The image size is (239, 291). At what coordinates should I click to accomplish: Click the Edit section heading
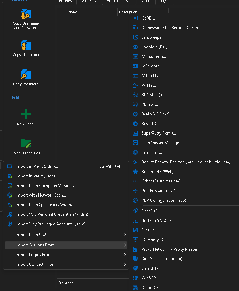click(16, 98)
